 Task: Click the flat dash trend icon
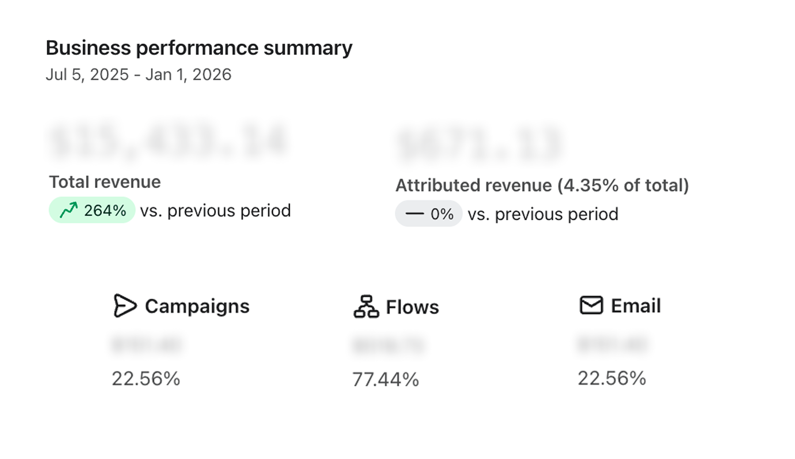click(414, 214)
